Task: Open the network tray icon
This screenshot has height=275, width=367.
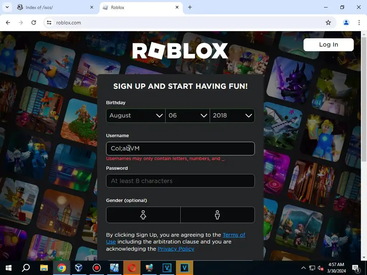Action: click(x=312, y=268)
